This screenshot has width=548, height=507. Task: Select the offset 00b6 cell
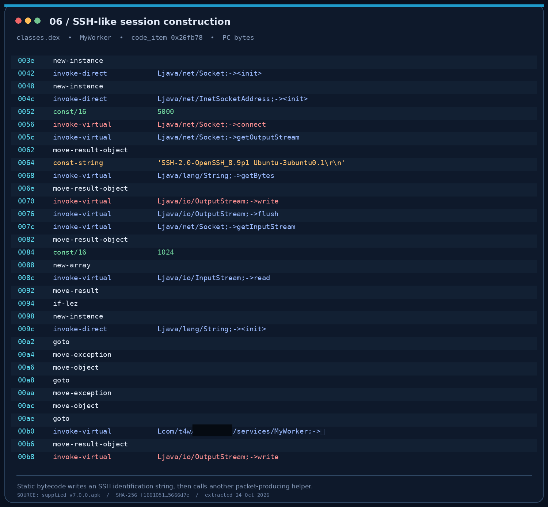point(26,444)
